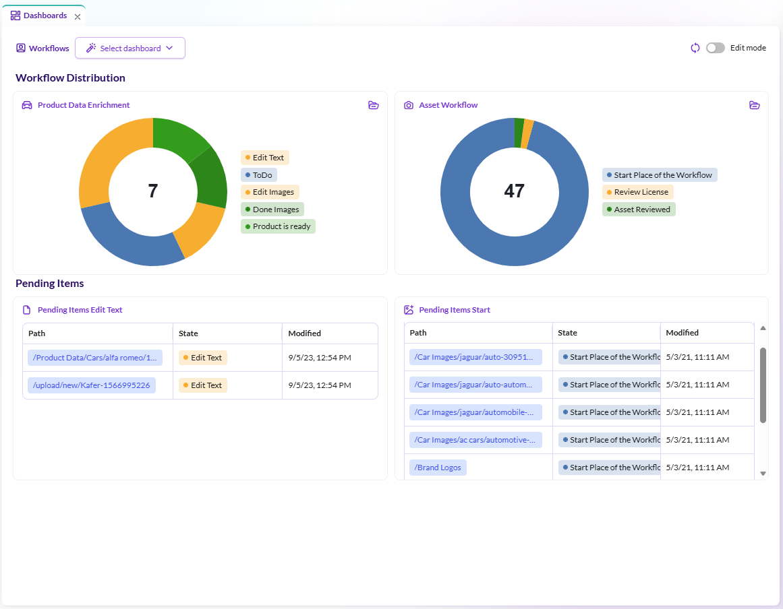This screenshot has width=783, height=609.
Task: Click Edit Text state badge in Kafer row
Action: 203,385
